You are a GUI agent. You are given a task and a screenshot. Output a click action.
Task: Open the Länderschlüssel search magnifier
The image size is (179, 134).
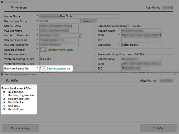point(45,50)
